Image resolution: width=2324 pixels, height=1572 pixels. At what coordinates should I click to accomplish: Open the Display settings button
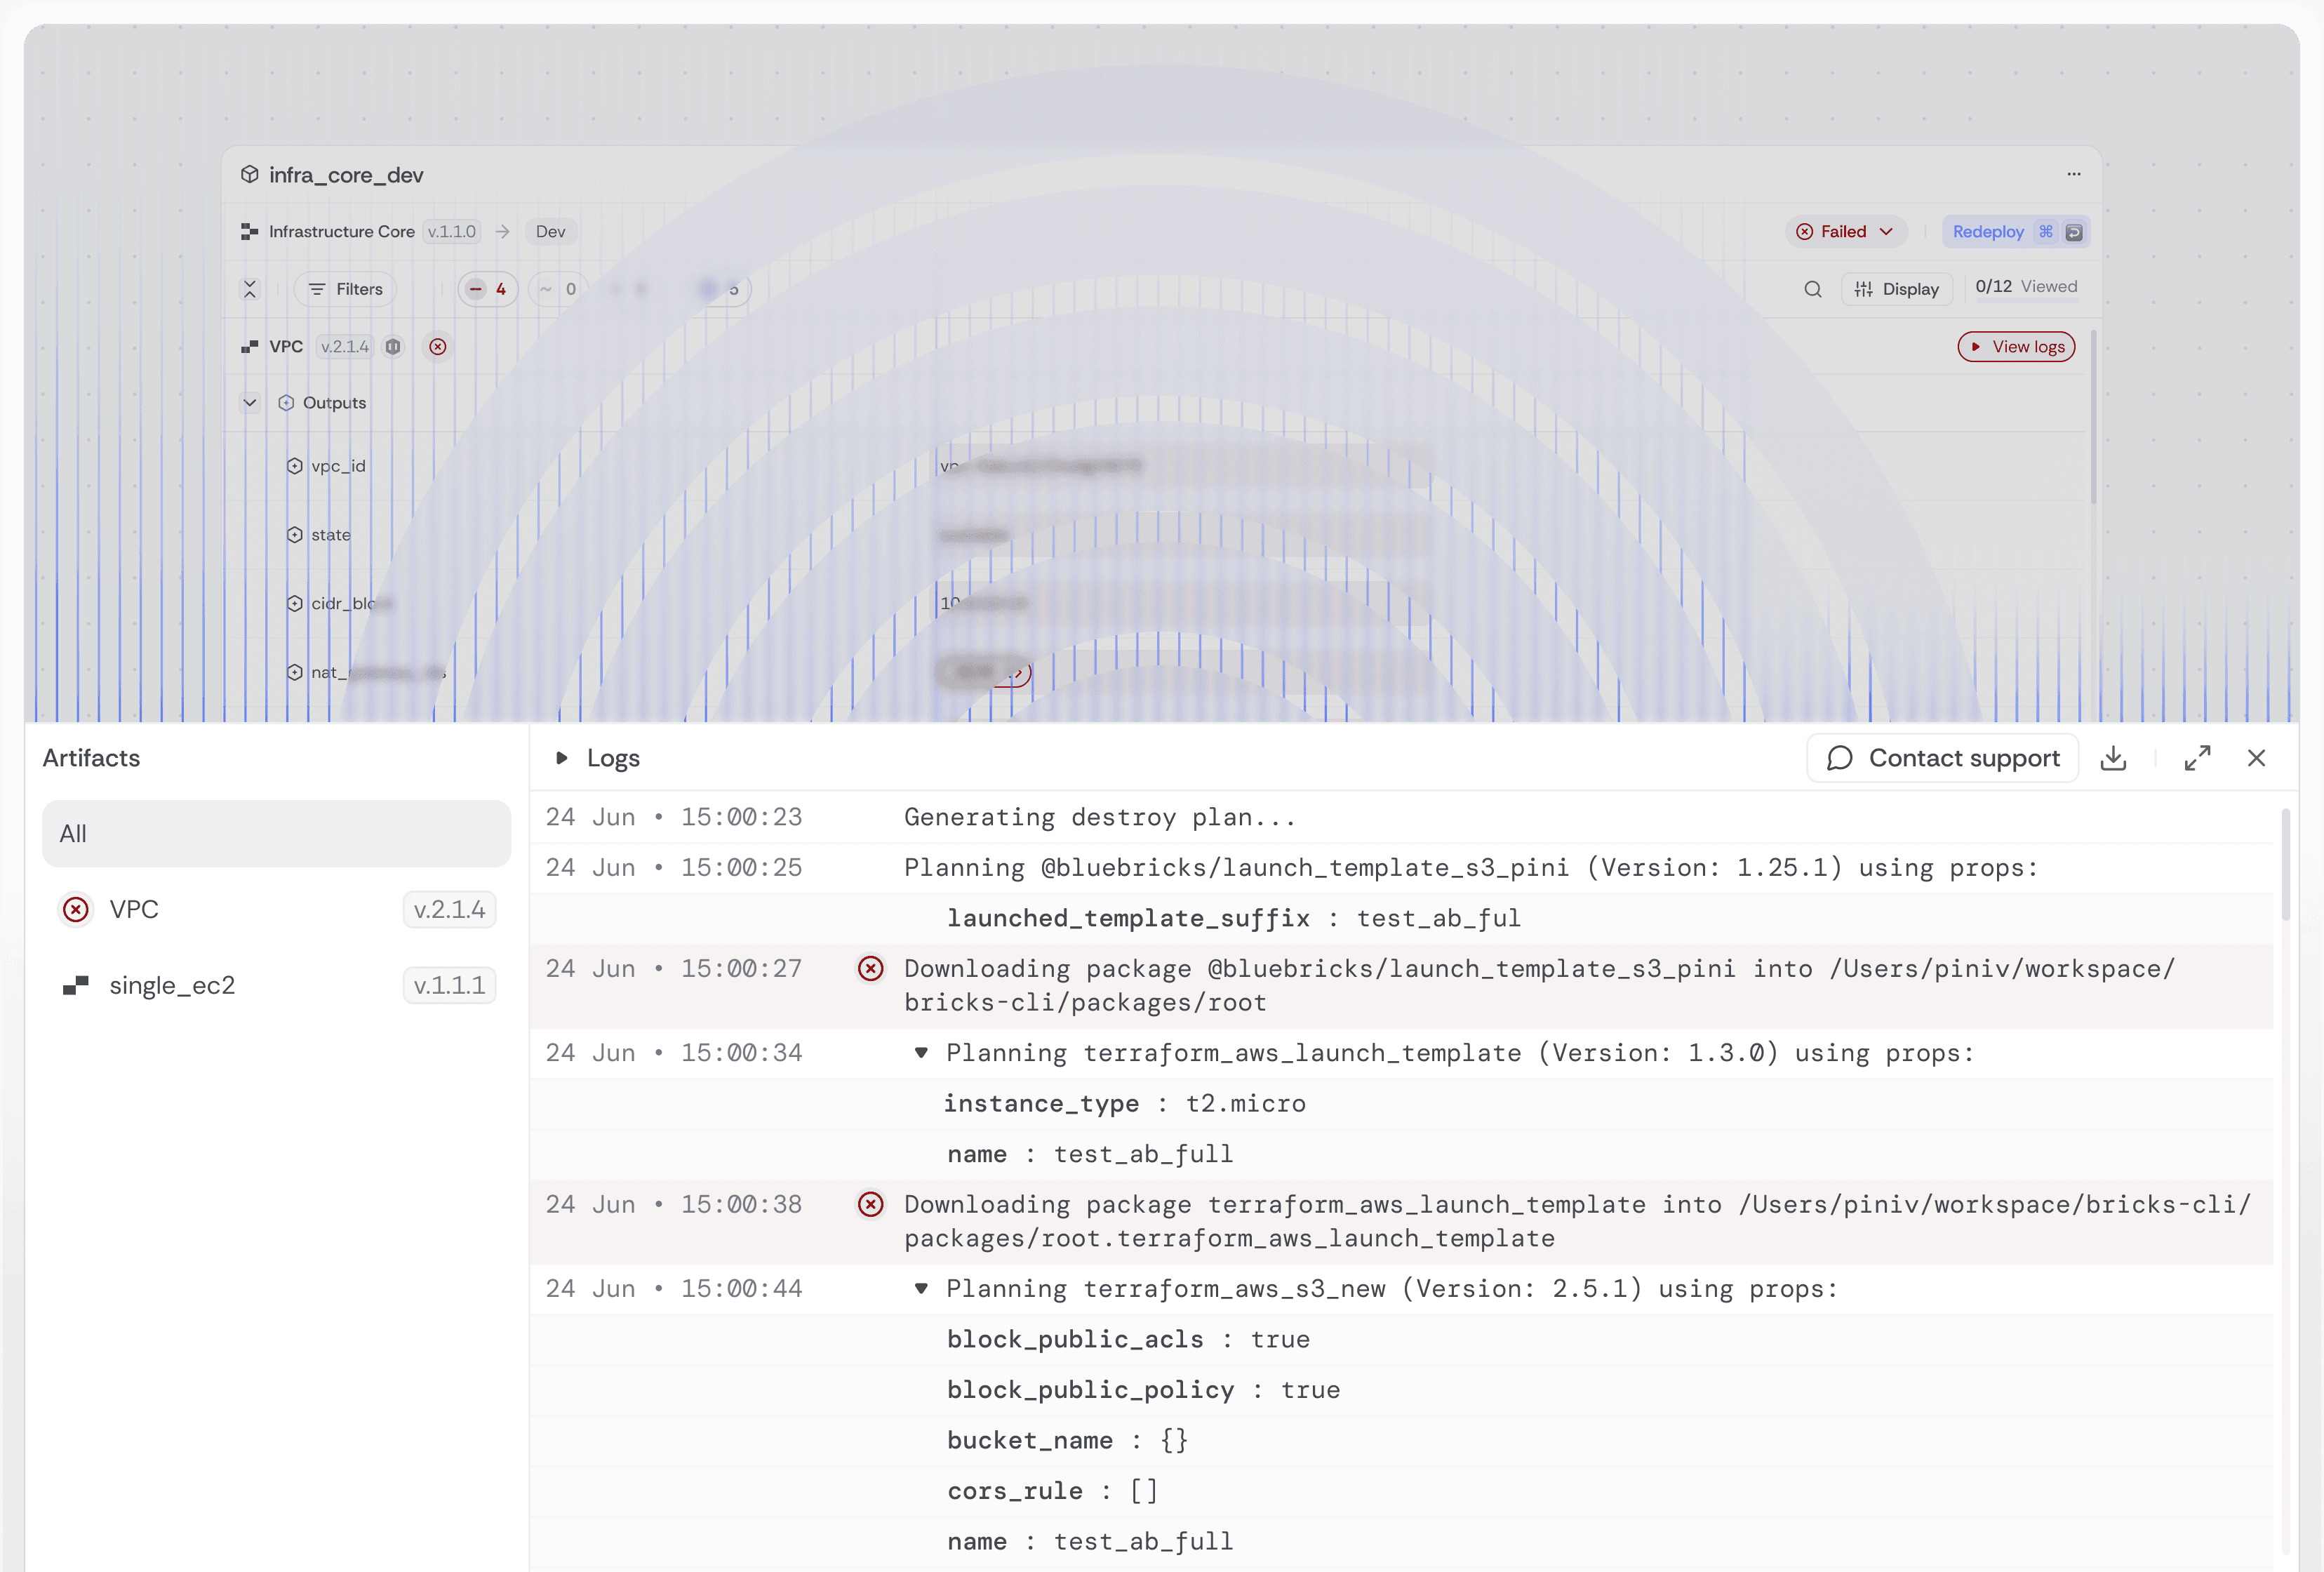[1897, 289]
